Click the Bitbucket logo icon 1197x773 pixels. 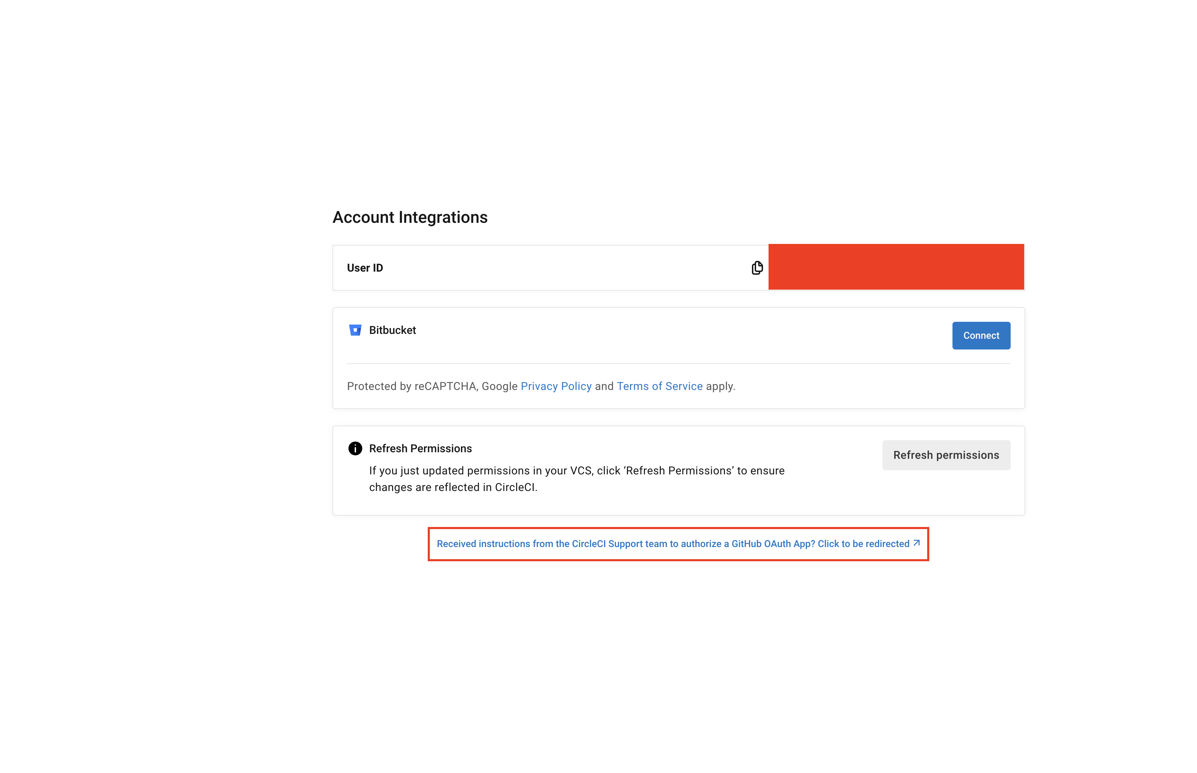pyautogui.click(x=355, y=330)
